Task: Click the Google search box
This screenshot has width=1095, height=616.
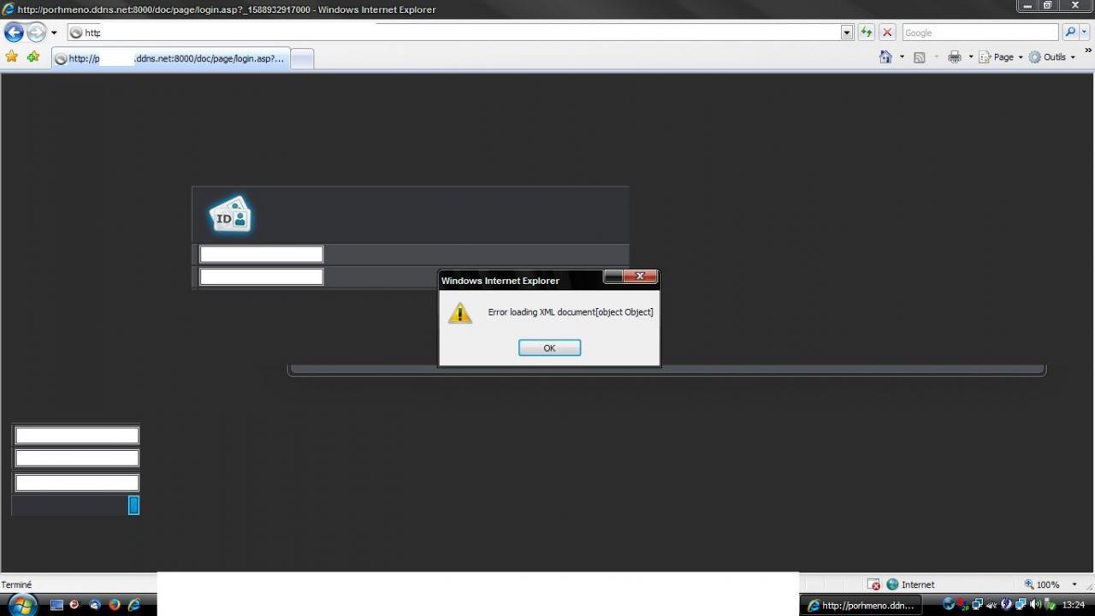Action: tap(980, 33)
